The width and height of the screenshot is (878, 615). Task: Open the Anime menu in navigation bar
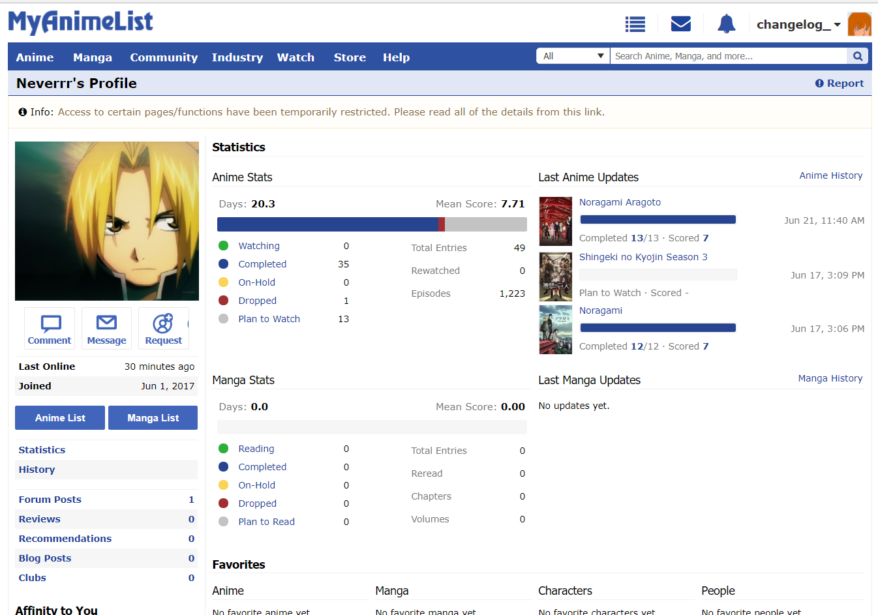pyautogui.click(x=35, y=57)
